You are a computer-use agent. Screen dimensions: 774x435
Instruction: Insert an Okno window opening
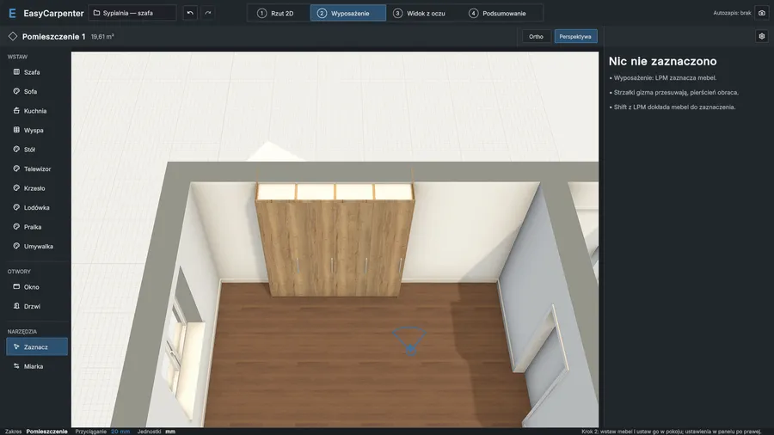click(36, 286)
